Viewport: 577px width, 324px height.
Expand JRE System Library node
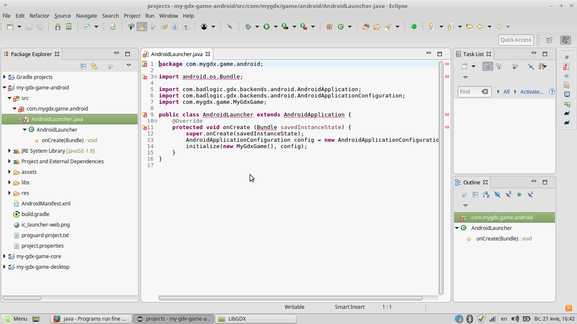tap(10, 151)
